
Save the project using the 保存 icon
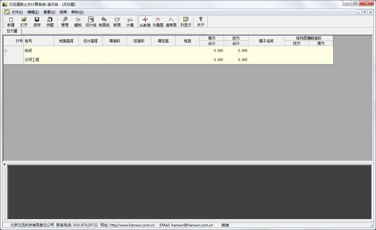point(37,22)
